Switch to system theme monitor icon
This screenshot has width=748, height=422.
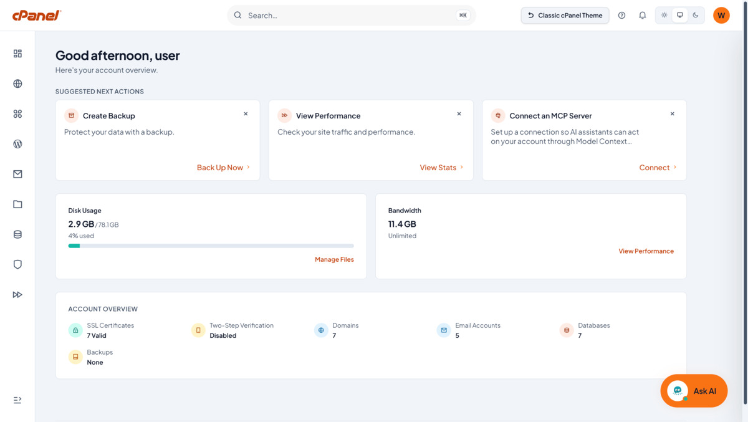click(x=680, y=15)
